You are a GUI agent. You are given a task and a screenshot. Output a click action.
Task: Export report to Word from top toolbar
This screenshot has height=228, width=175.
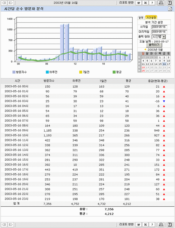139,3
